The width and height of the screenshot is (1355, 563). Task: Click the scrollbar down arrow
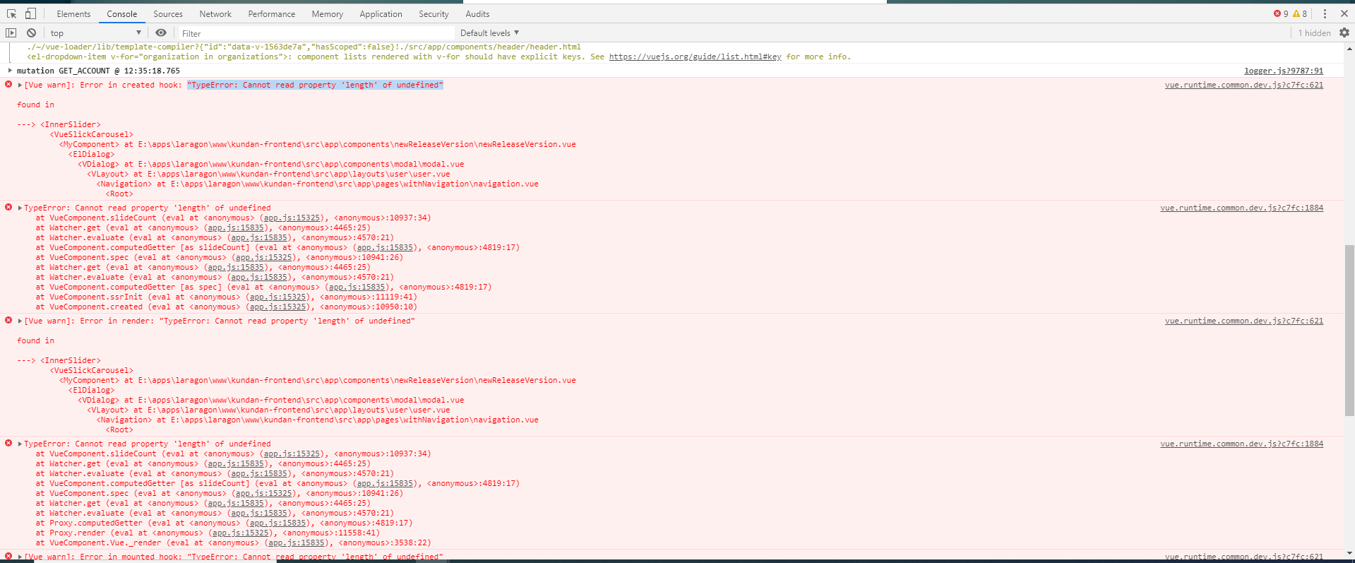(x=1349, y=552)
